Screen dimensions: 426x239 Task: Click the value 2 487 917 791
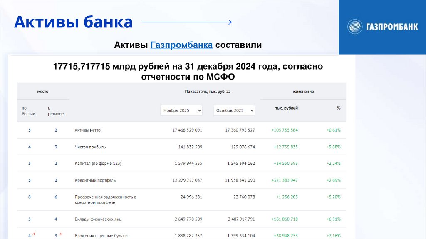pyautogui.click(x=241, y=219)
